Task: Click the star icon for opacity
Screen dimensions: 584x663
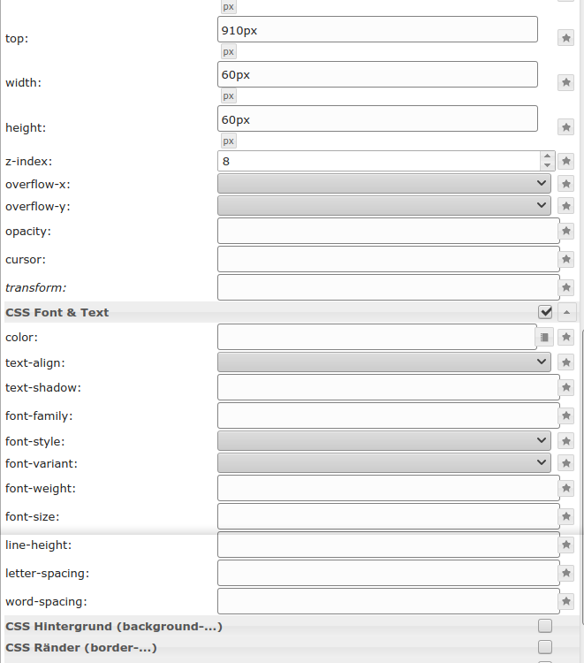Action: pos(566,231)
